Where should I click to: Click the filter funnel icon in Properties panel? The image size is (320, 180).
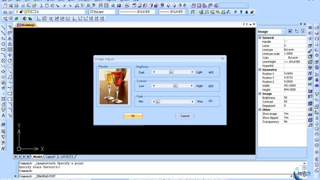click(303, 31)
